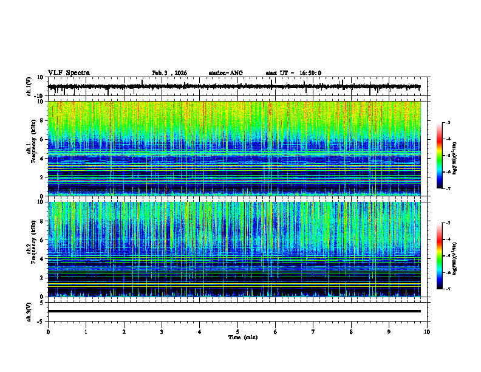Click the "Time (min)" axis label
481x372 pixels.
(243, 337)
